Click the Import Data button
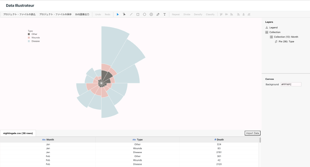The width and height of the screenshot is (310, 167). [x=253, y=133]
